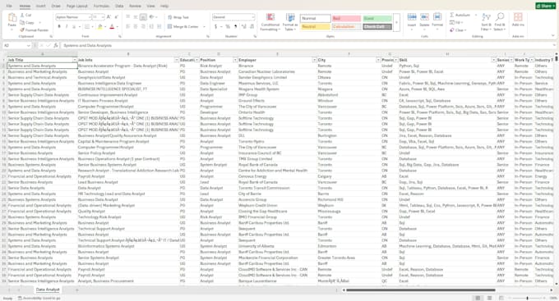Click Increase Indent icon
Image resolution: width=559 pixels, height=301 pixels.
(159, 27)
